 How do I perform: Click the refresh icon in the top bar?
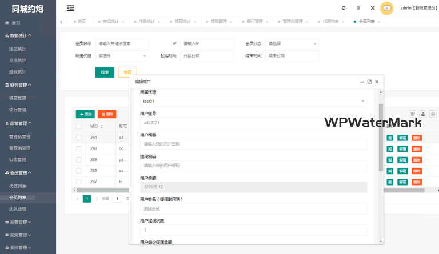344,8
